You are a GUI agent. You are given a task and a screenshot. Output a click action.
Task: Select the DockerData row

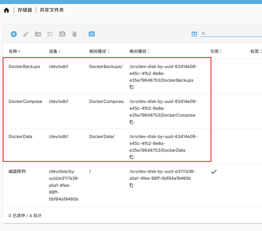tap(20, 136)
